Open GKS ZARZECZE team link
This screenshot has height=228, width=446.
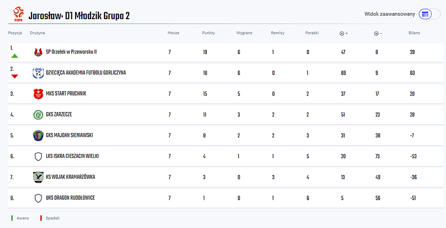click(59, 115)
